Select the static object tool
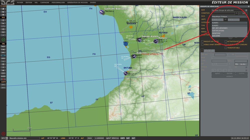The width and height of the screenshot is (250, 140). tap(3, 58)
